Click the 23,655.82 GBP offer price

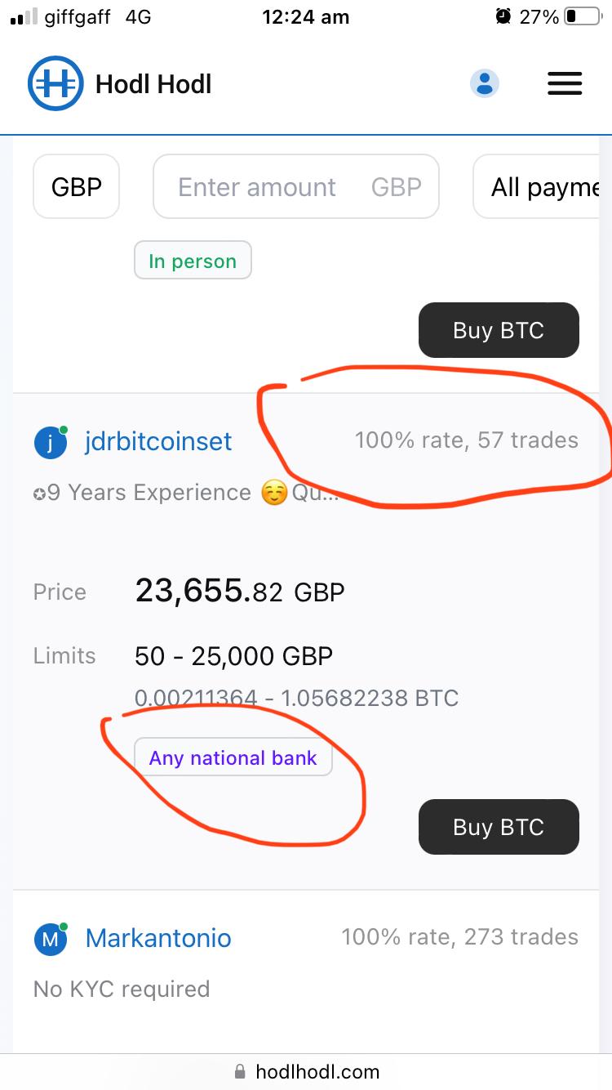(x=239, y=591)
